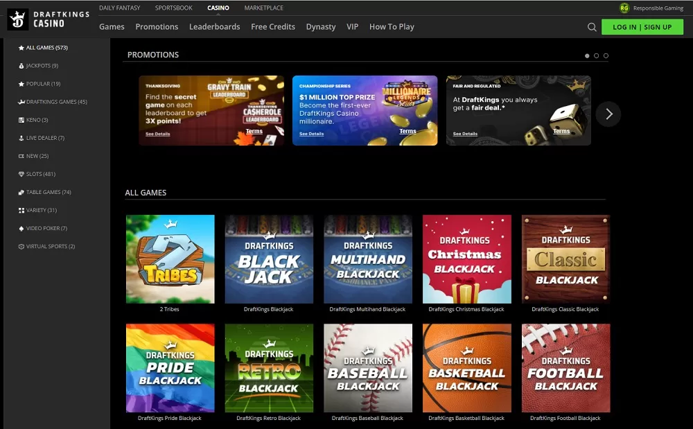Click the DraftKings Casino crown logo

click(x=18, y=19)
